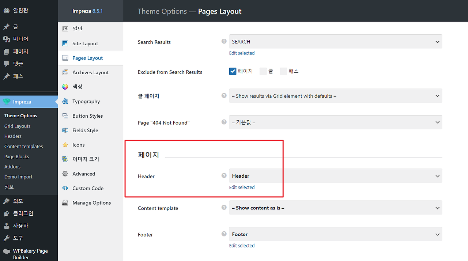This screenshot has height=261, width=468.
Task: Click Edit selected under Search Results
Action: (x=242, y=53)
